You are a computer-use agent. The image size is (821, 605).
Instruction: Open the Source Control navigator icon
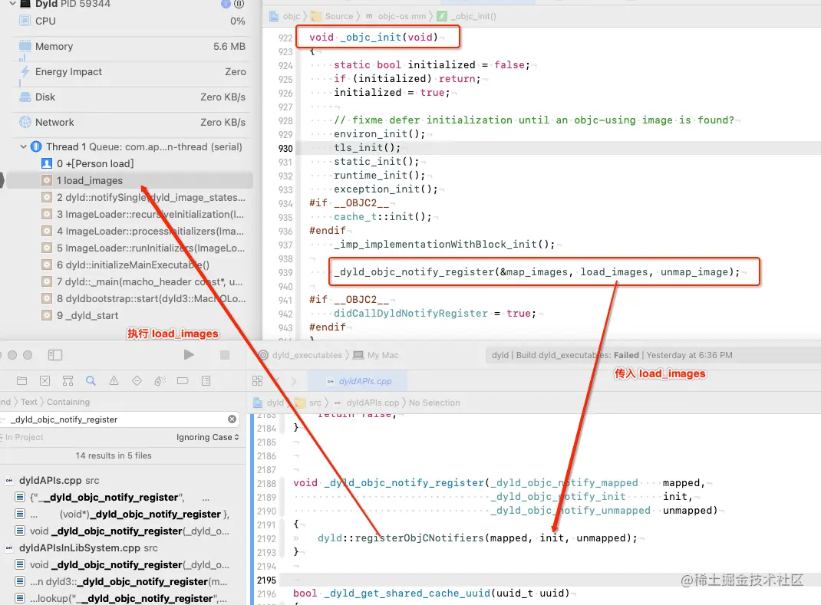pos(45,381)
